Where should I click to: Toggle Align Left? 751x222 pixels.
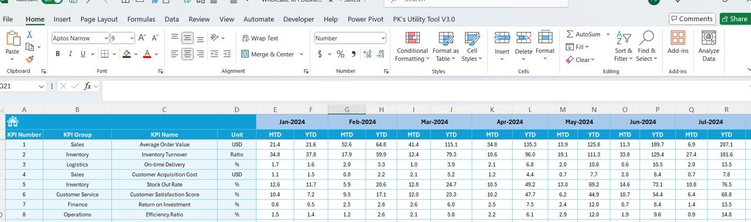pos(175,54)
